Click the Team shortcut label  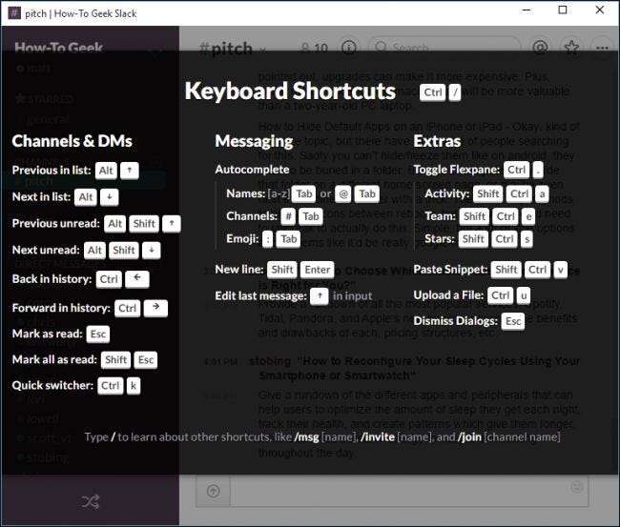coord(441,216)
